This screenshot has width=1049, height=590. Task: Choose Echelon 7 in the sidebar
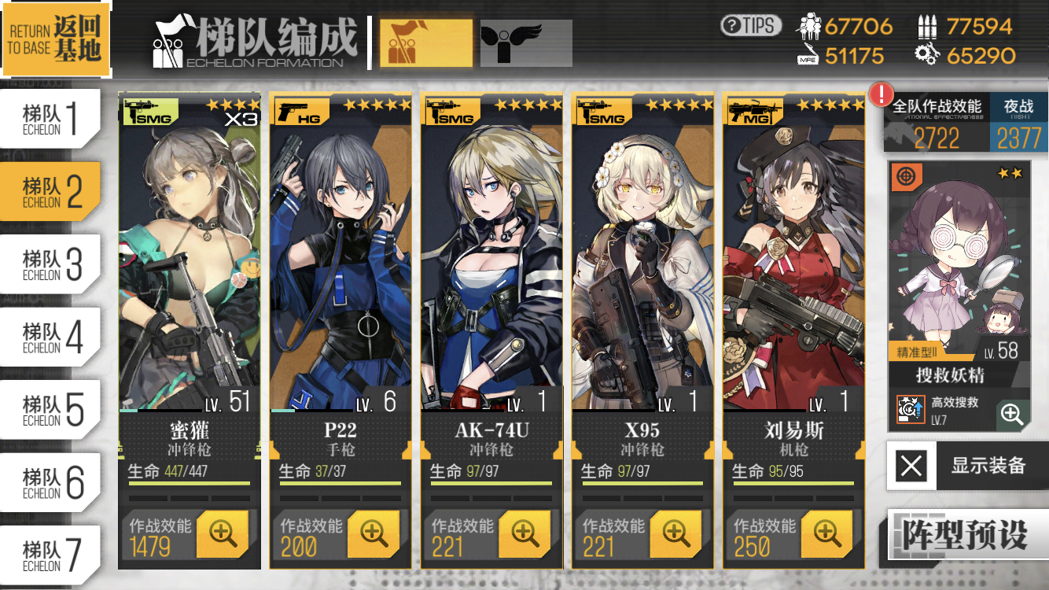50,555
